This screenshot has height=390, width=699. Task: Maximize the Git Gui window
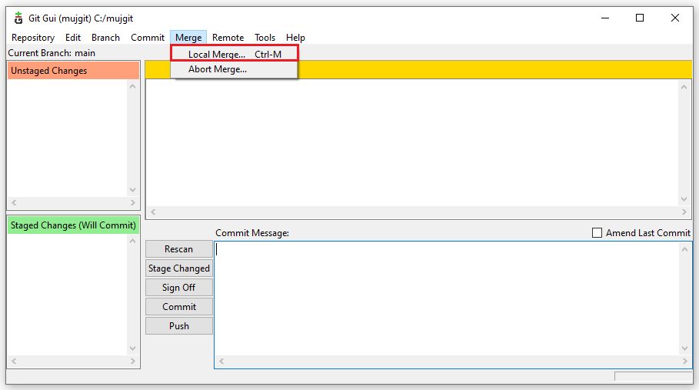tap(640, 18)
